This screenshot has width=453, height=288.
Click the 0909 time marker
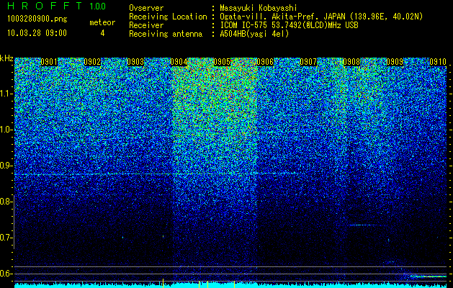tap(395, 62)
